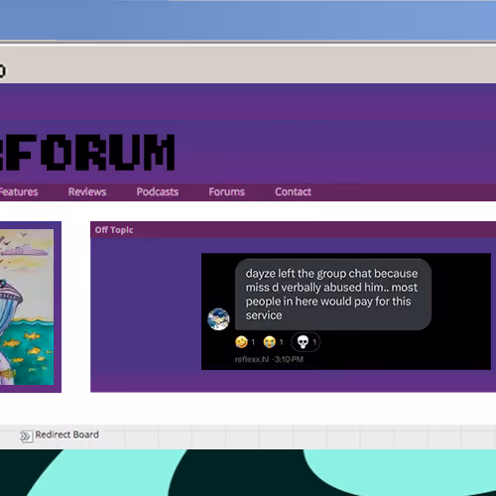Click the reflexx.hl 3:10 PM timestamp

tap(269, 359)
